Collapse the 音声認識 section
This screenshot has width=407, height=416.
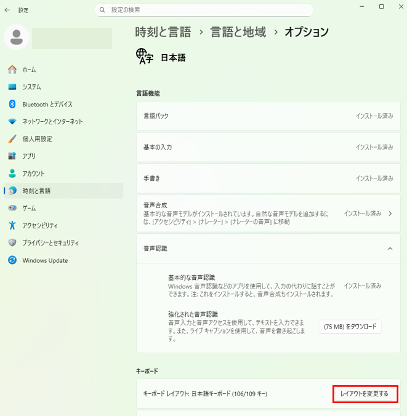(x=390, y=249)
